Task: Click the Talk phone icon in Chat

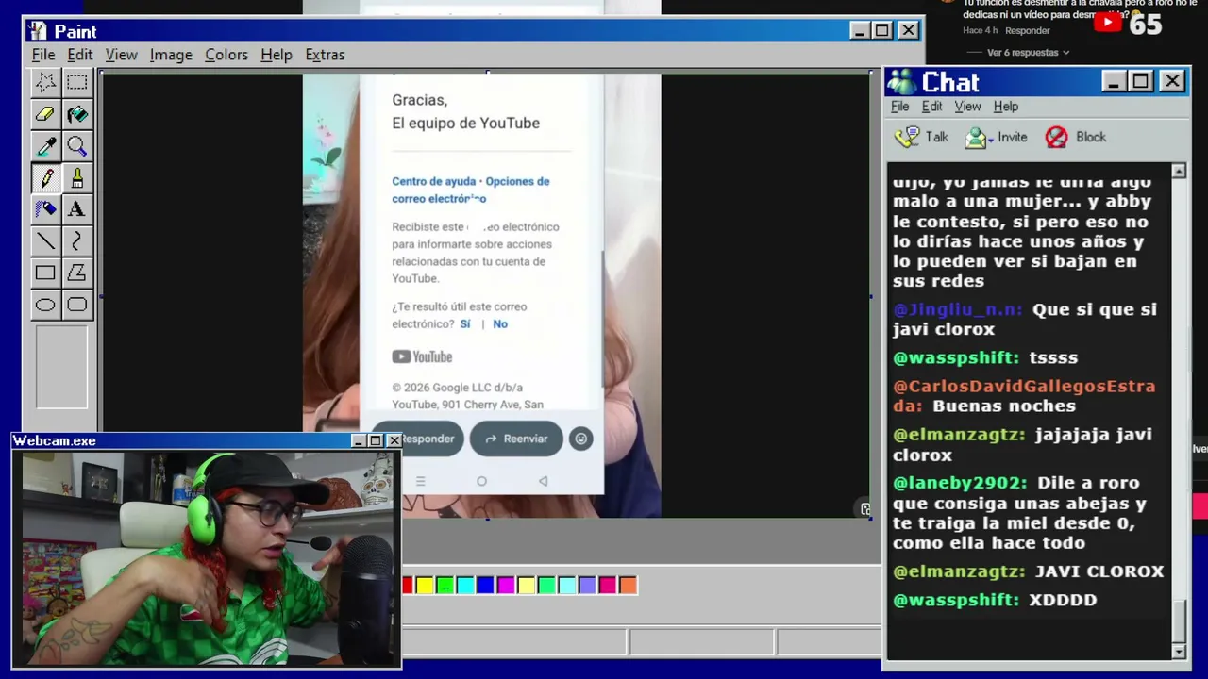Action: click(x=907, y=138)
